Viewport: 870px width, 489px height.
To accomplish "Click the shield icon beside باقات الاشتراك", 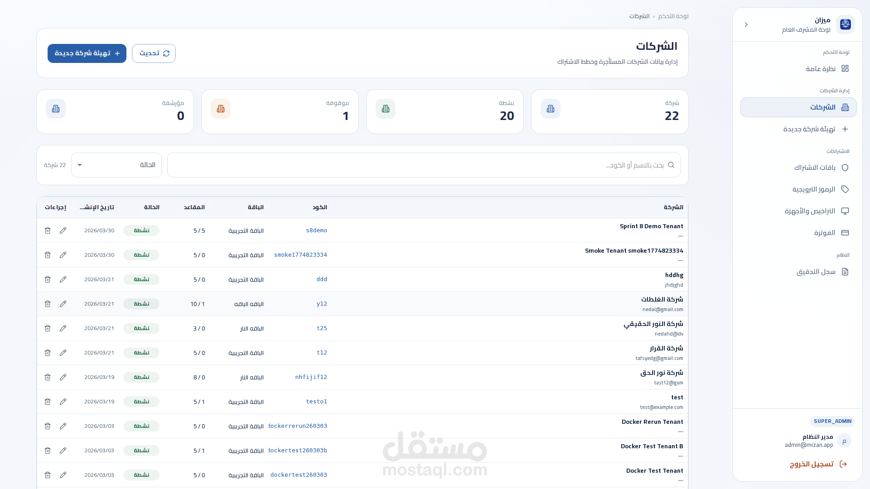I will (x=845, y=168).
